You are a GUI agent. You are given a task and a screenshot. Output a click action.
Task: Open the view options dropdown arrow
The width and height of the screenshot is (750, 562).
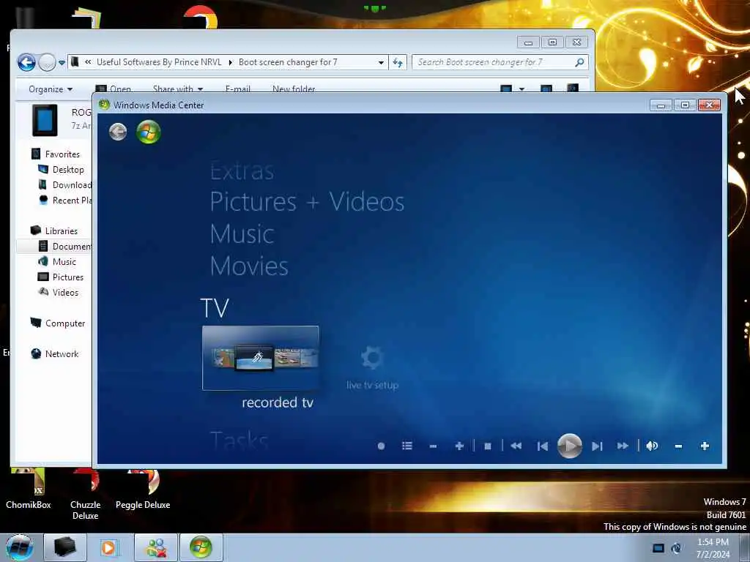click(x=521, y=89)
